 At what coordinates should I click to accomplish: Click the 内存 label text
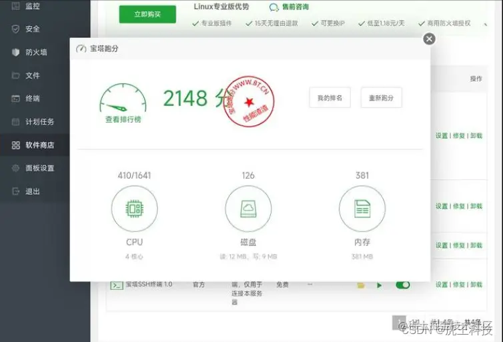point(362,242)
